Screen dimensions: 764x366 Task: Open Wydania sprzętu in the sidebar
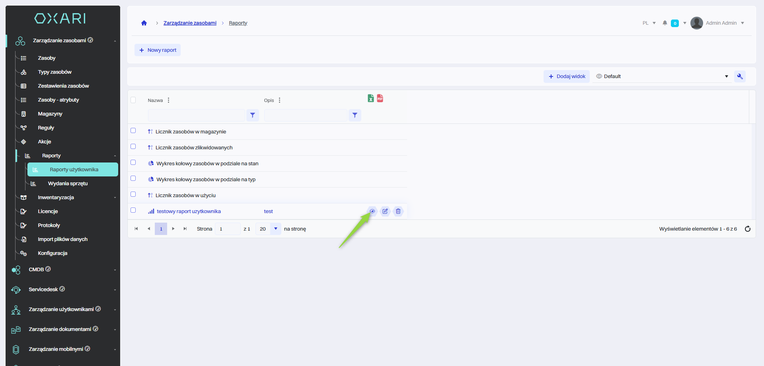point(68,184)
